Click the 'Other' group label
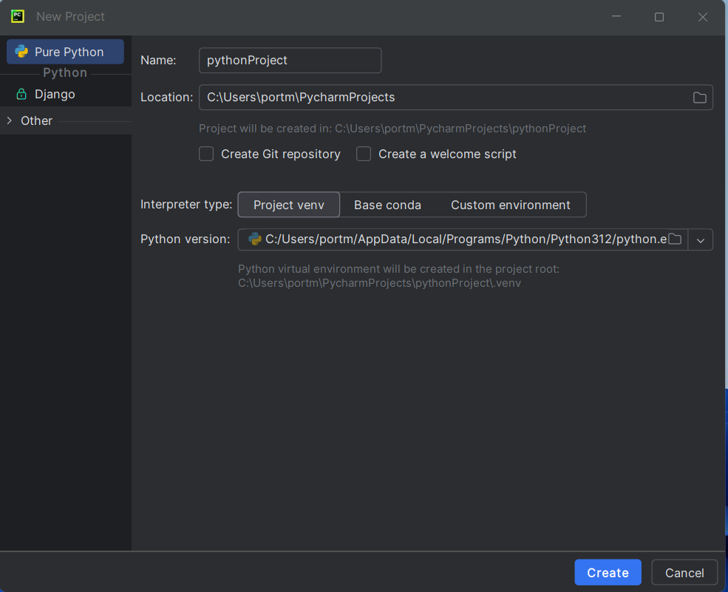Viewport: 728px width, 592px height. coord(37,120)
